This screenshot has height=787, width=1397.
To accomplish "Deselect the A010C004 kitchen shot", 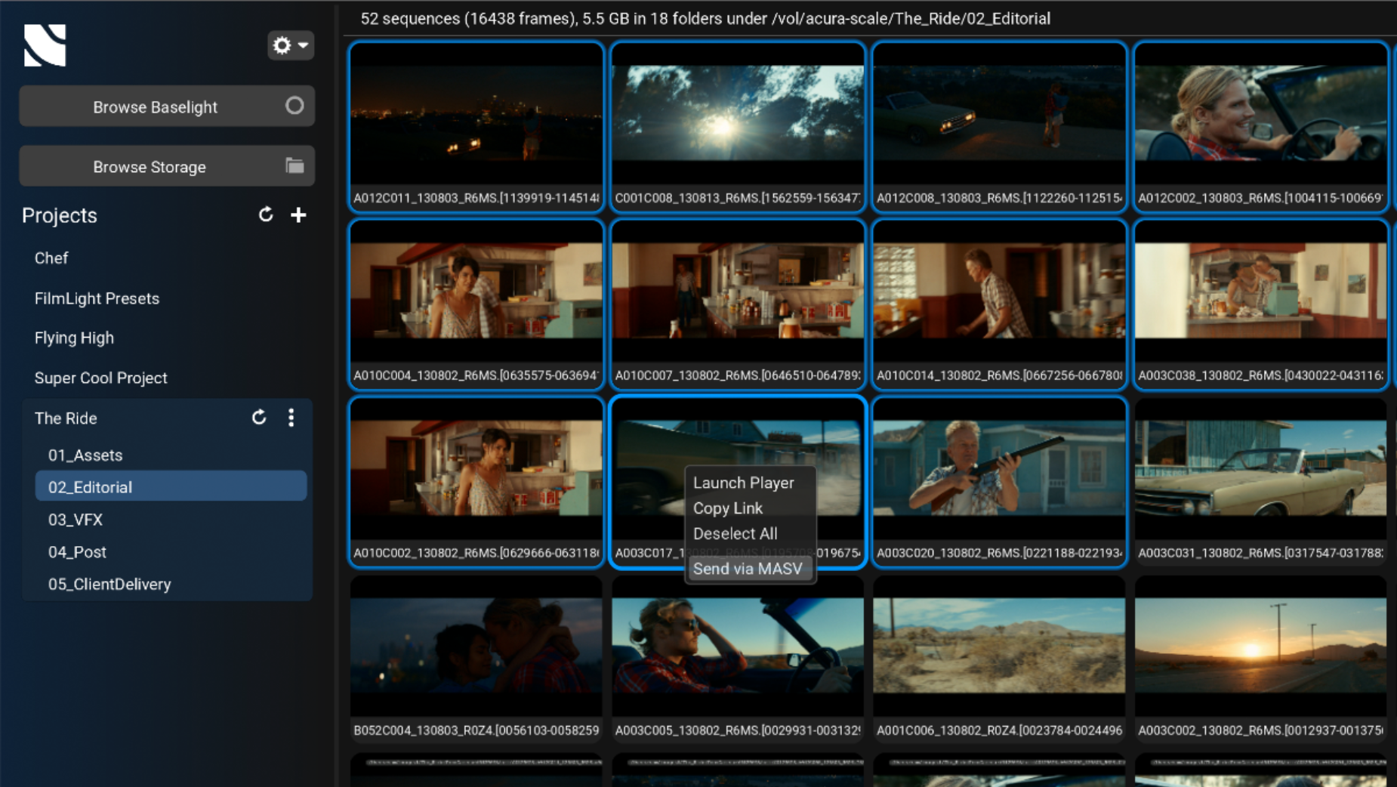I will coord(476,298).
